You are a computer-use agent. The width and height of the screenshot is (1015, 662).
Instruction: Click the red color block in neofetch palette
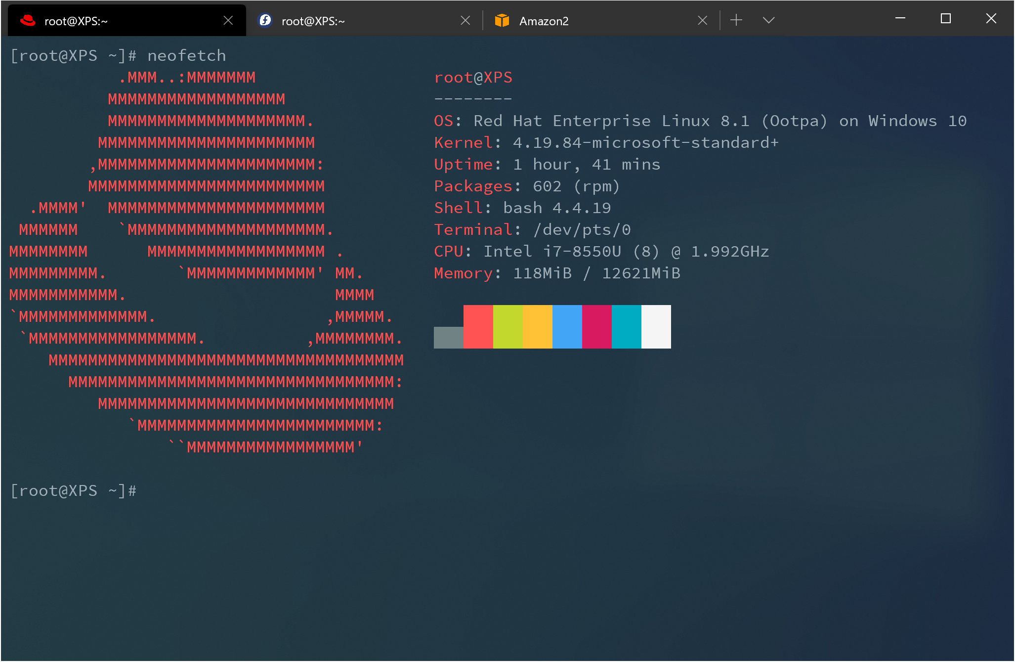click(x=478, y=326)
